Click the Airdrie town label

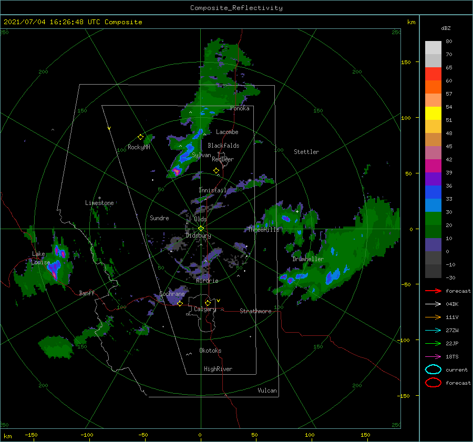pos(207,281)
